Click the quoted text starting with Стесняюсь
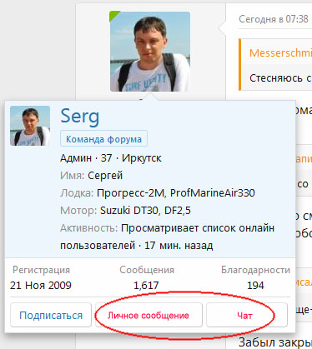This screenshot has height=349, width=312. (280, 78)
